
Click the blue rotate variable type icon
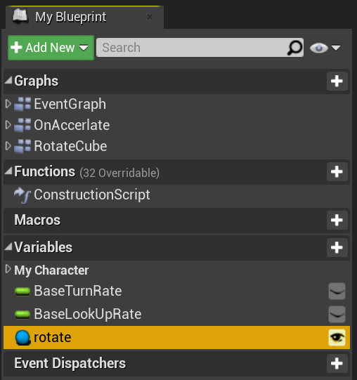coord(22,338)
